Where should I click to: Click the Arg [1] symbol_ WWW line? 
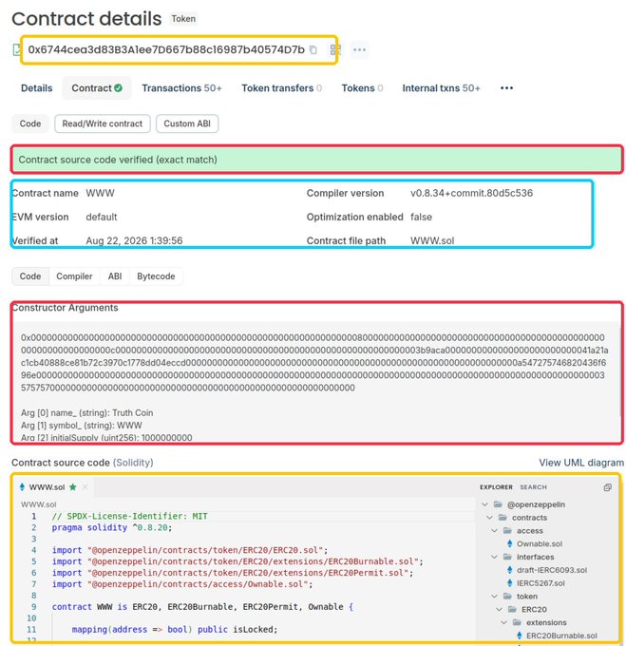[81, 426]
